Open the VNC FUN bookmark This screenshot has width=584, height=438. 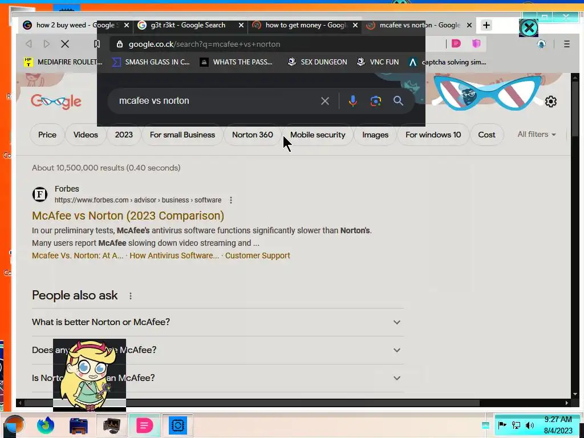378,62
